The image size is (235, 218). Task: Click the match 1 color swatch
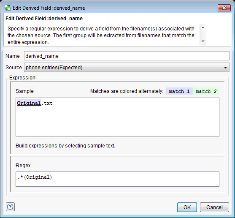pyautogui.click(x=179, y=91)
